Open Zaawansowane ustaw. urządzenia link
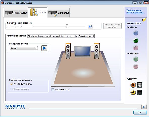The image size is (149, 117). tap(135, 12)
